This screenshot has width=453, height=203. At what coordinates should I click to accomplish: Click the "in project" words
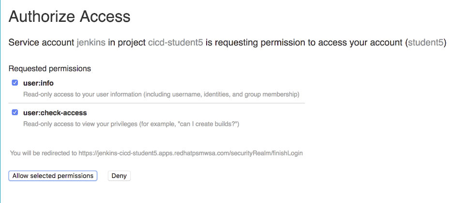point(127,43)
